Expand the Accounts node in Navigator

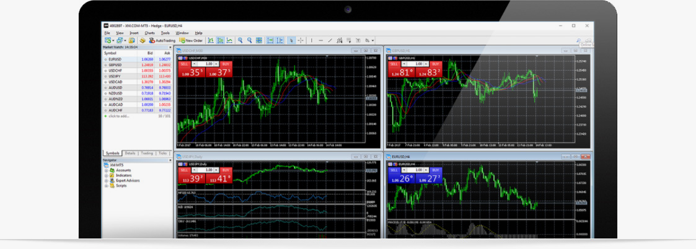[106, 170]
